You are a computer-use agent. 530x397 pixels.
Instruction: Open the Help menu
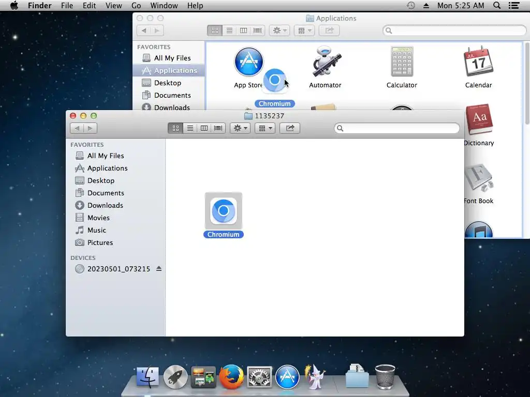click(195, 6)
